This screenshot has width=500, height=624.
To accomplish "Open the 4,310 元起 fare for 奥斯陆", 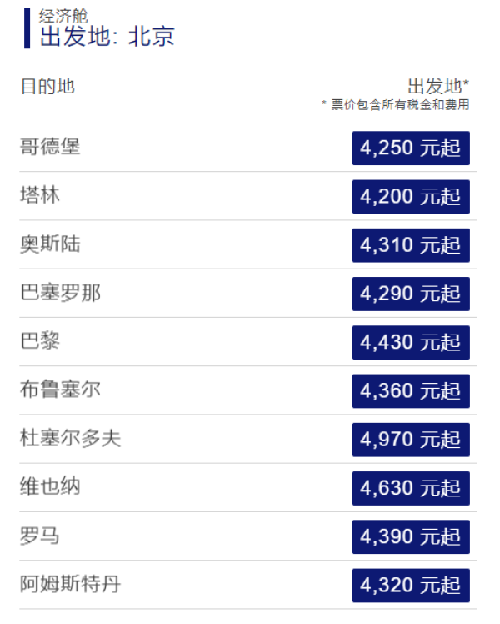I will [x=411, y=245].
